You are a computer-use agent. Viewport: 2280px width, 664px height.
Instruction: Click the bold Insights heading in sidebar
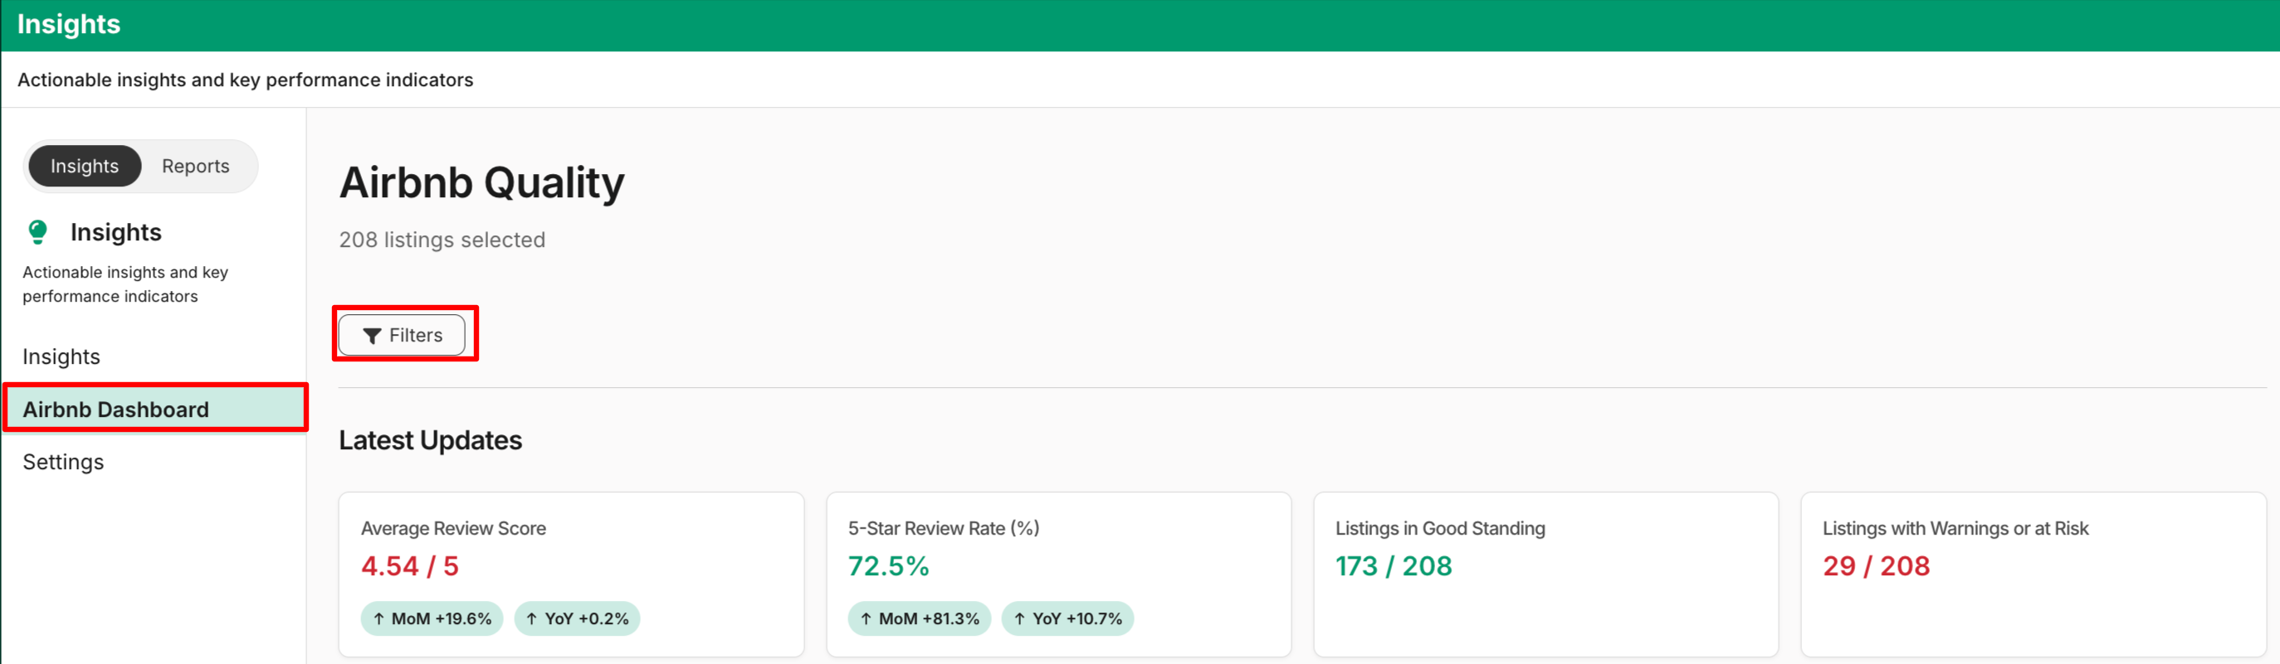pos(116,233)
